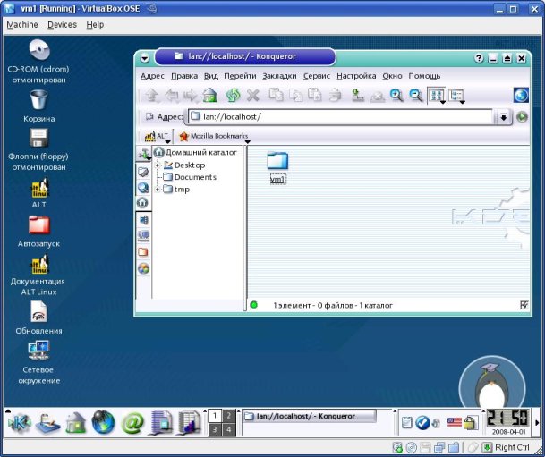Click the Konqueror taskbar entry
The height and width of the screenshot is (457, 545).
[310, 416]
